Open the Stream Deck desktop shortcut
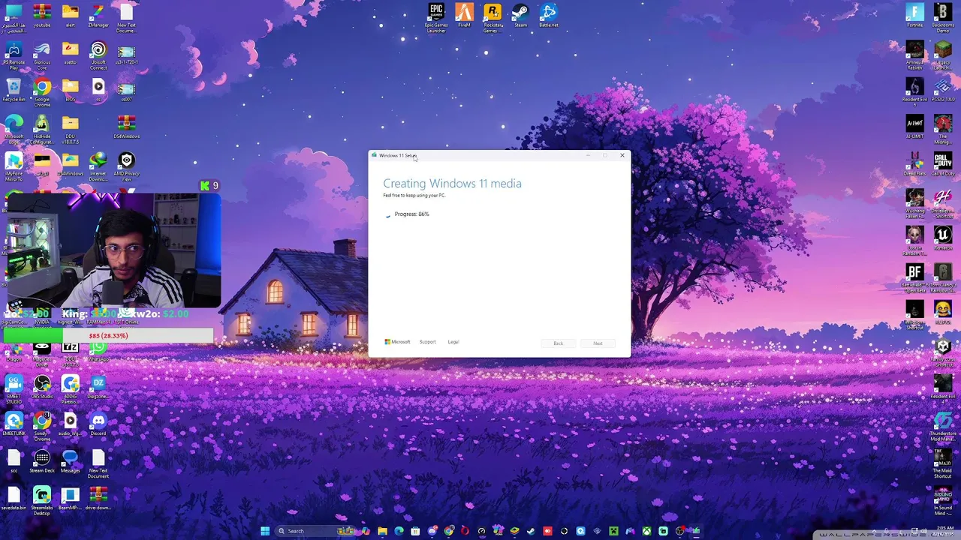This screenshot has width=961, height=540. [x=42, y=462]
